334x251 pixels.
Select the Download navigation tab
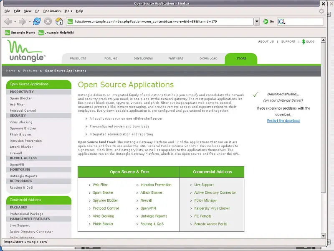[x=208, y=59]
